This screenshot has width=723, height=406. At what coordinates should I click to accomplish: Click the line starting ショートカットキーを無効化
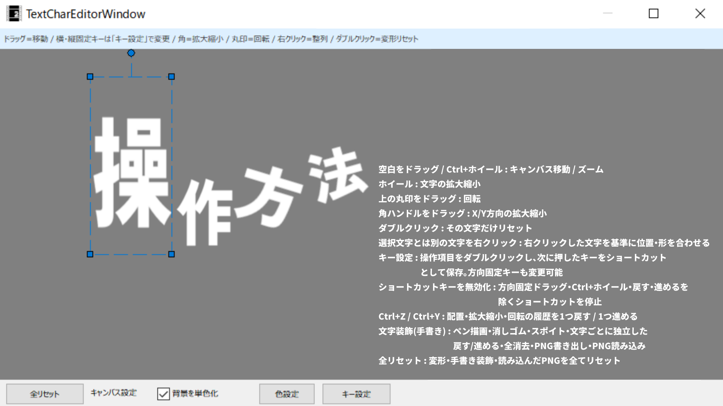pos(533,287)
